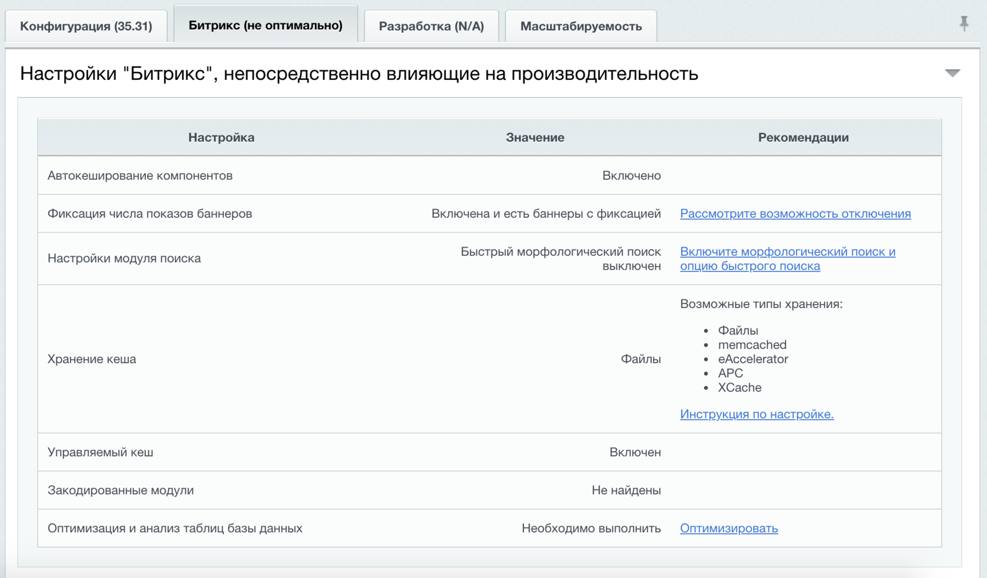Select the Автокеширование компонентов row label
This screenshot has height=578, width=987.
click(140, 175)
